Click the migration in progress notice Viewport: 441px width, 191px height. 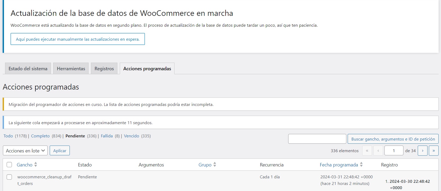pos(221,104)
